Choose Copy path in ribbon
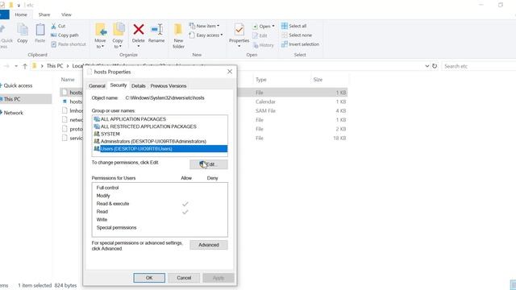 64,35
